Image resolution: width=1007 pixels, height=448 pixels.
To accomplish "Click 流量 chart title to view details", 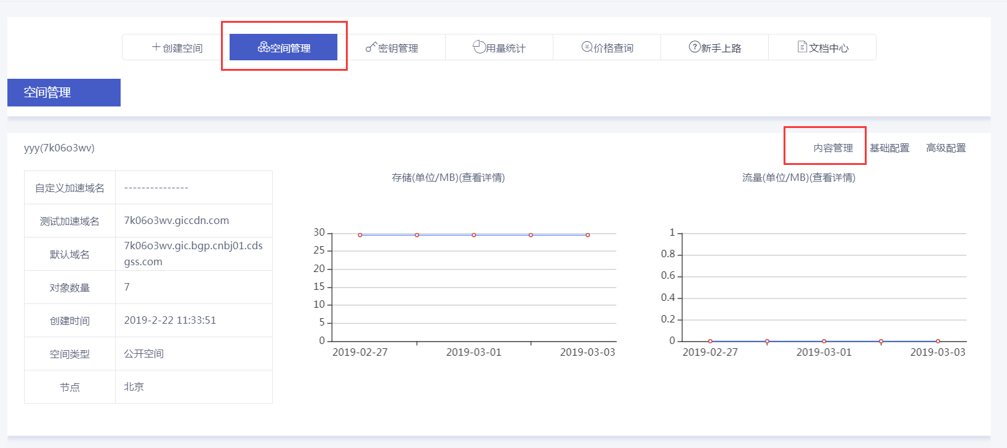I will [x=798, y=178].
